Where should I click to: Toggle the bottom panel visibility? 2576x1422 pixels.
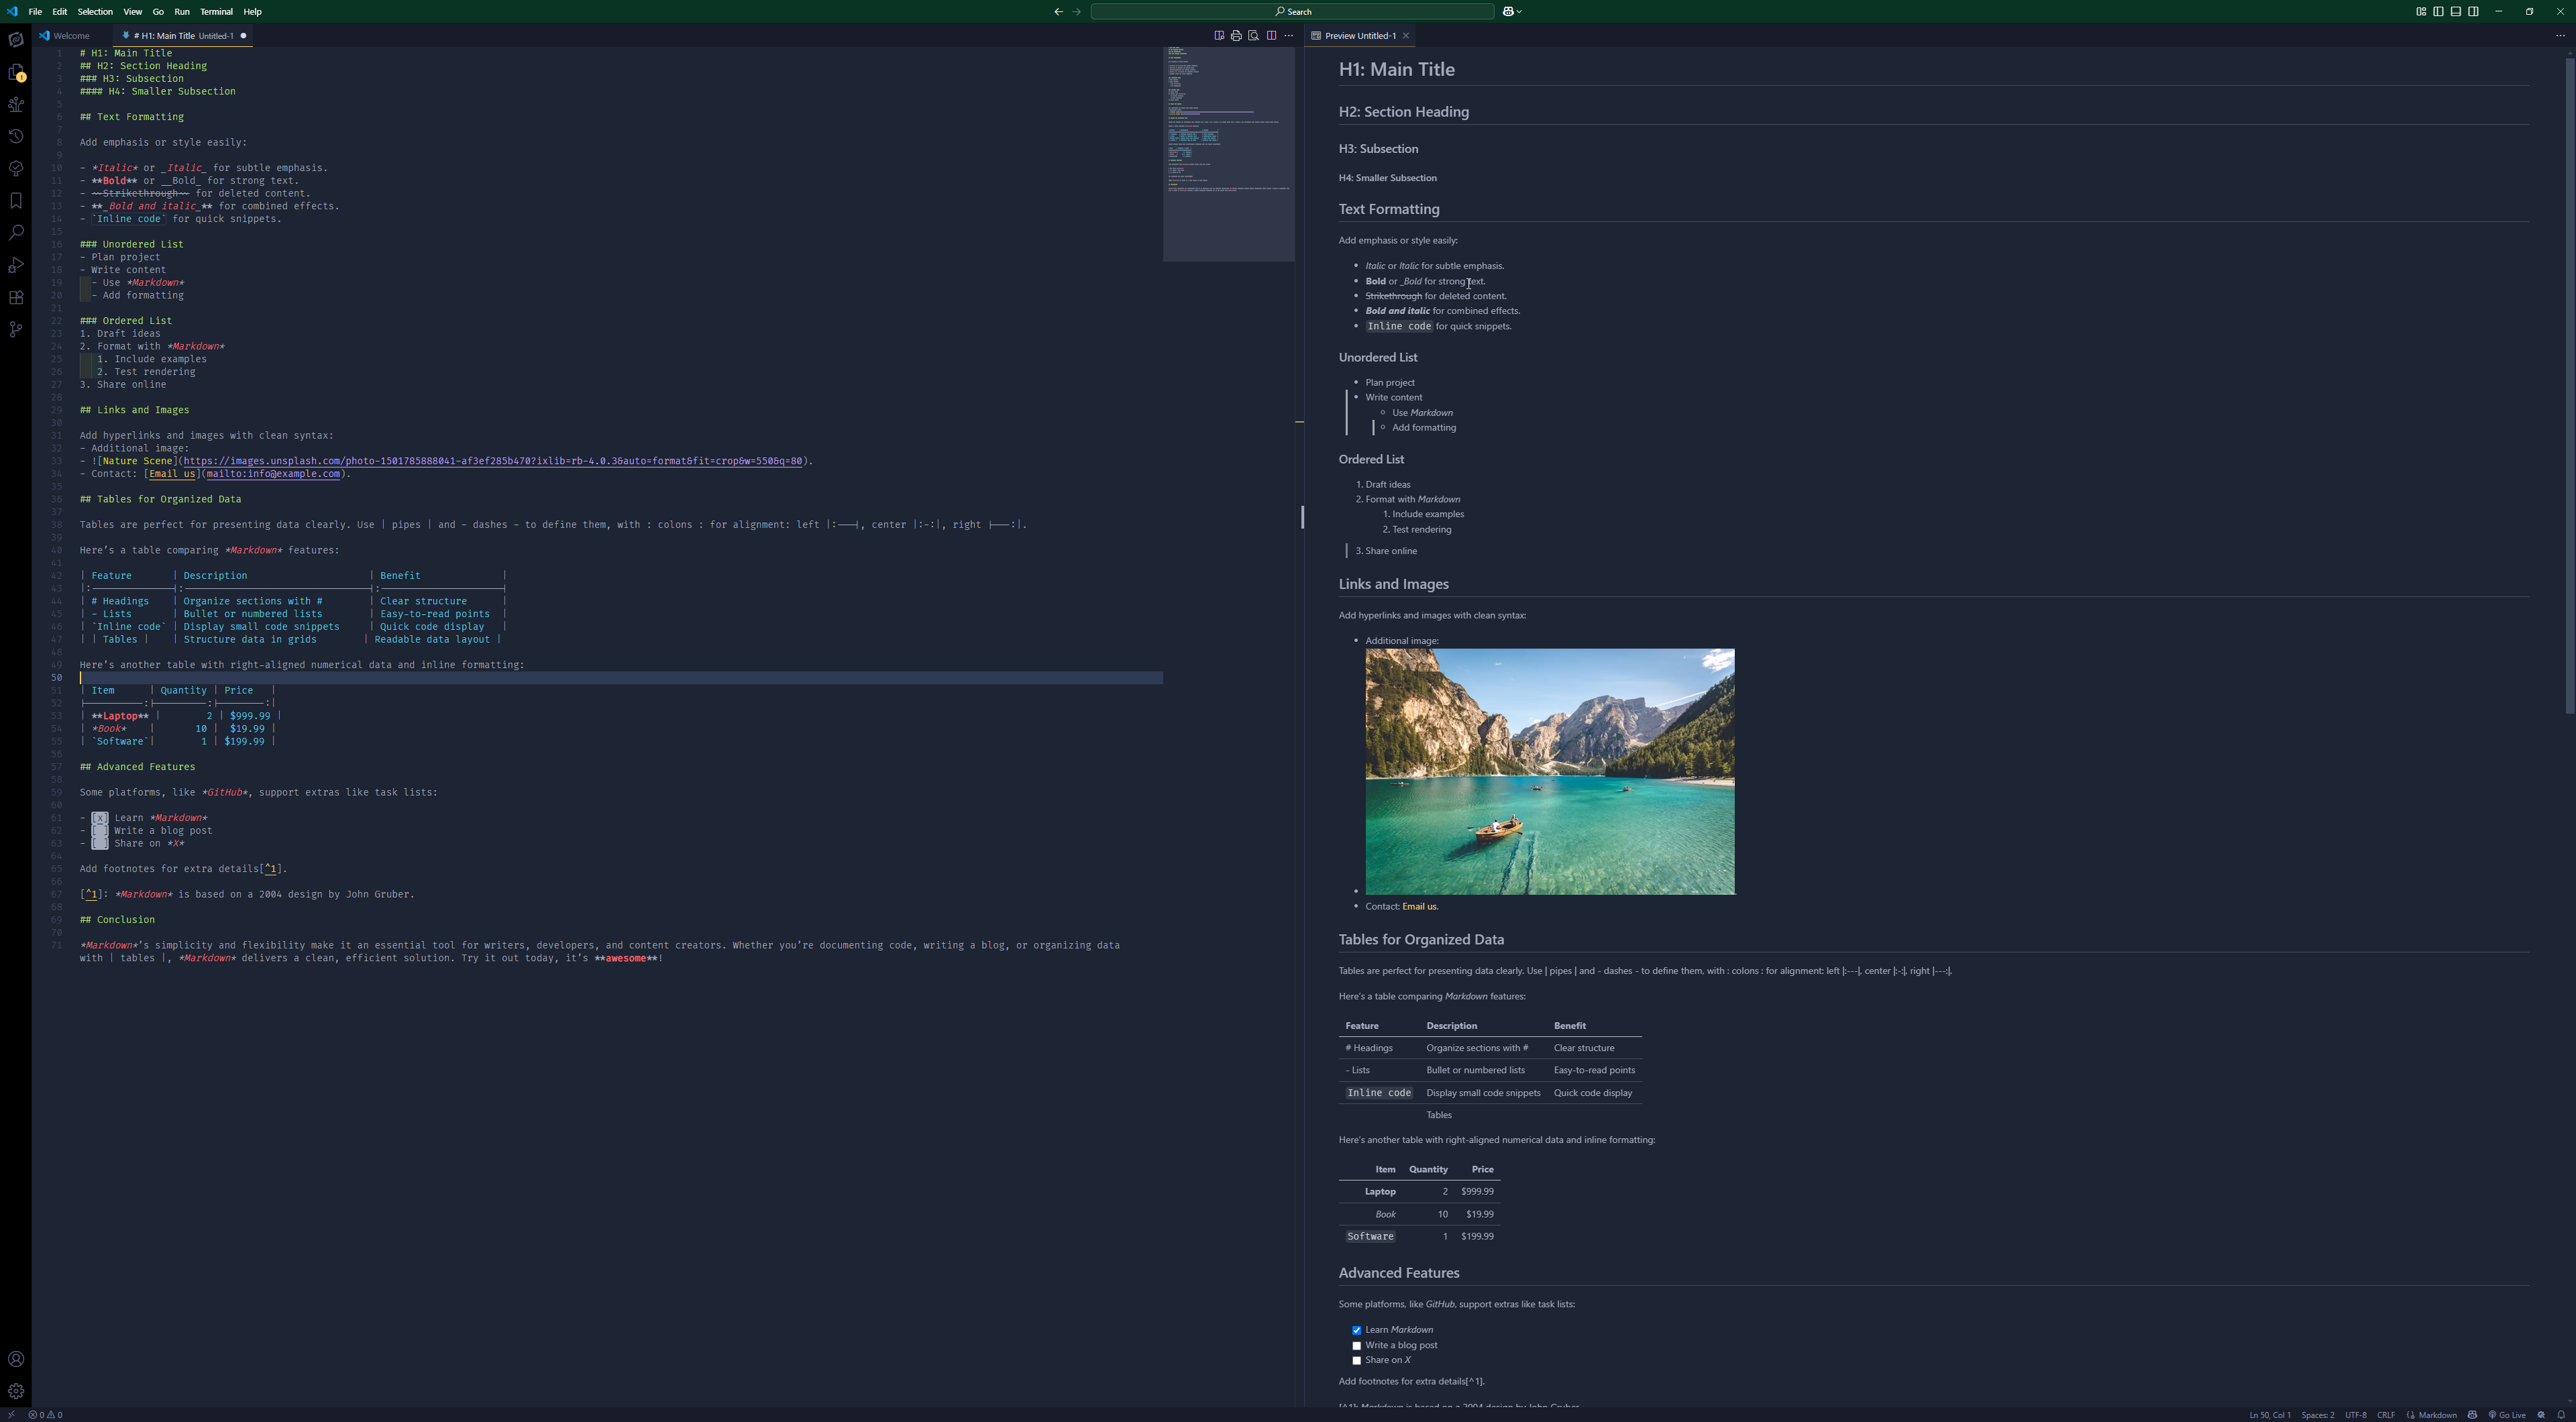pos(2455,12)
